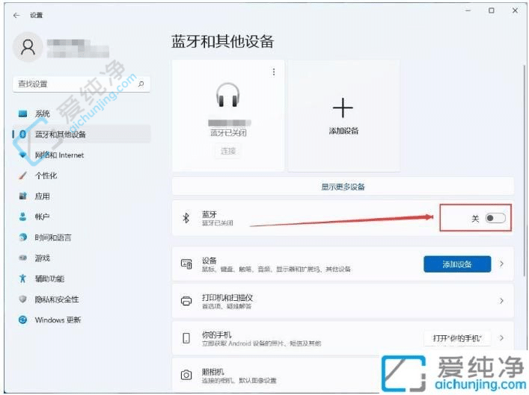
Task: Go back with the arrow icon
Action: tap(16, 15)
